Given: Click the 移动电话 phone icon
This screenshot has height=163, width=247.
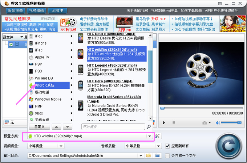Looking at the screenshot, I should pyautogui.click(x=31, y=92).
